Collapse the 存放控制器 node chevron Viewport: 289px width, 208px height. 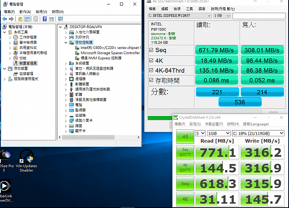(x=66, y=43)
